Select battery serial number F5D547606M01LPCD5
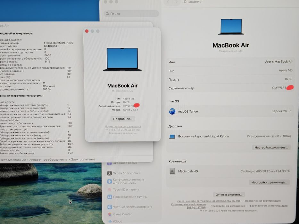Viewport: 299px width, 224px height. 58,43
